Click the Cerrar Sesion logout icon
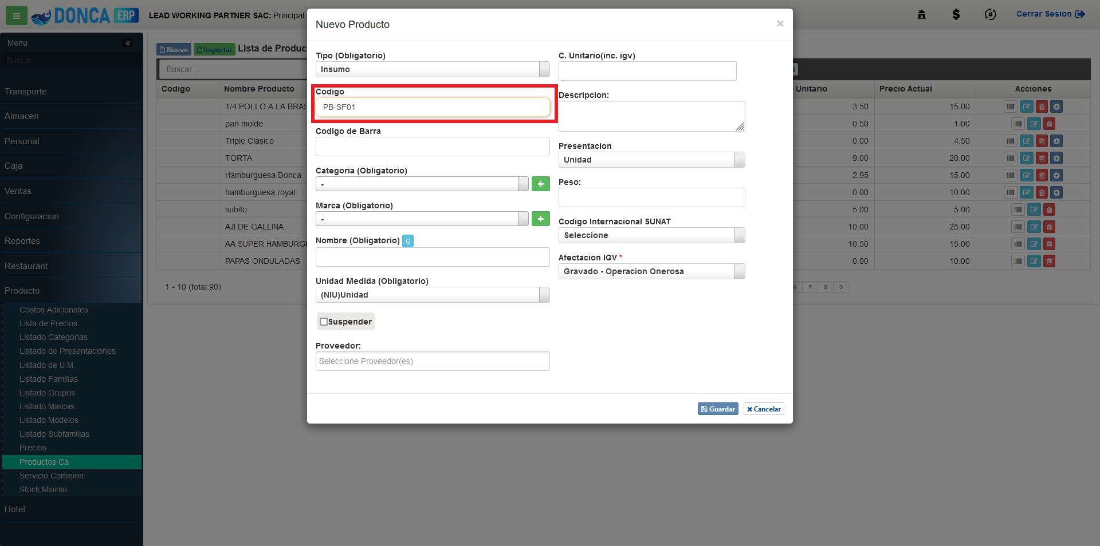This screenshot has height=546, width=1100. point(1080,14)
